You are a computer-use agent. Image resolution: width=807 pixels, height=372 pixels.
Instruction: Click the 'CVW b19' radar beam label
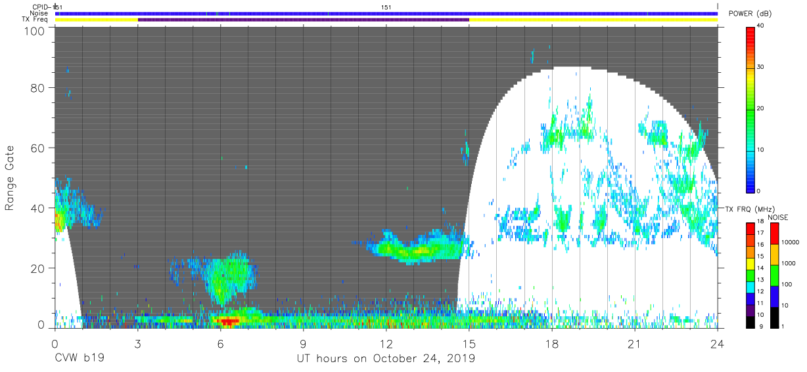[x=79, y=358]
